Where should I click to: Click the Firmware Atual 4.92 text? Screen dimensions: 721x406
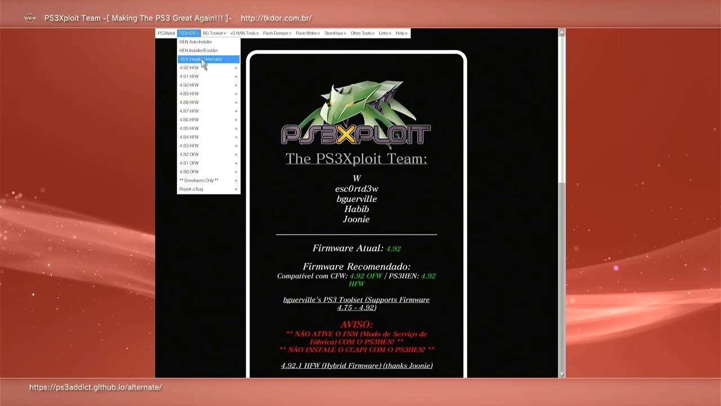pos(357,248)
